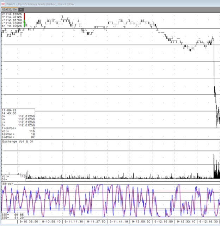Click the 9-11:11:30 time axis label
220x226 pixels.
[x=73, y=221]
